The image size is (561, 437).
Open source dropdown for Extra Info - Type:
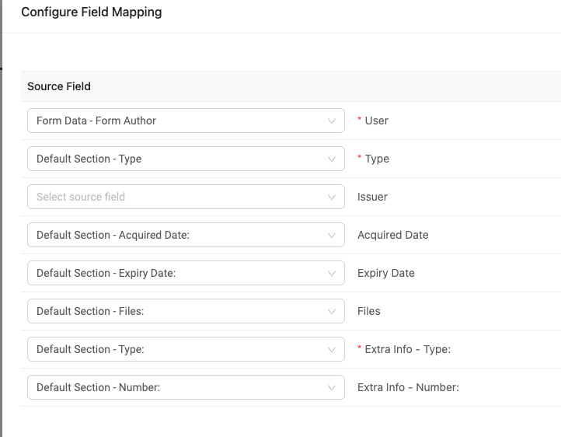186,349
